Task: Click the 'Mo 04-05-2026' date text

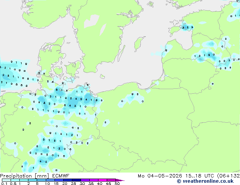Action: click(x=160, y=176)
